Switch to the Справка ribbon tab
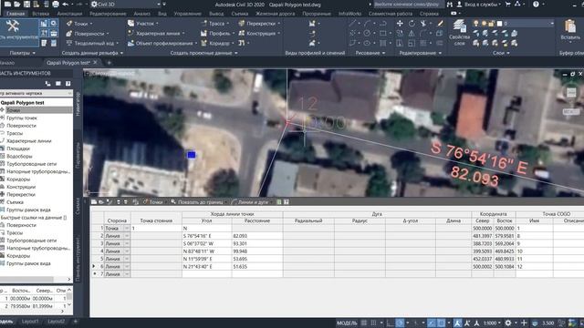The width and height of the screenshot is (584, 328). click(x=429, y=14)
